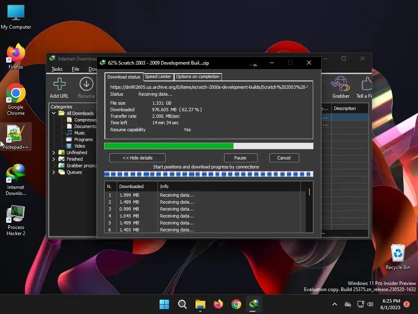418x314 pixels.
Task: Open the volume control in system tray
Action: [x=370, y=304]
